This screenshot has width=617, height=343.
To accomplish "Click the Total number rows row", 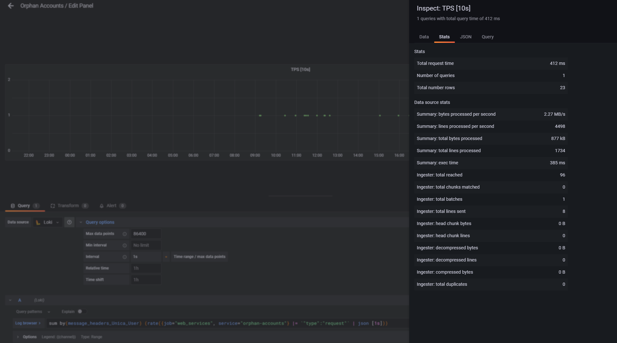I will [x=491, y=88].
